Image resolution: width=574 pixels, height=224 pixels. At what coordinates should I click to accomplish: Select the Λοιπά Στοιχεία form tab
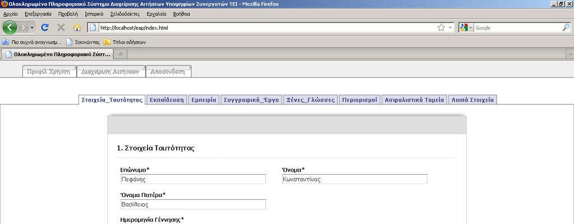point(472,99)
